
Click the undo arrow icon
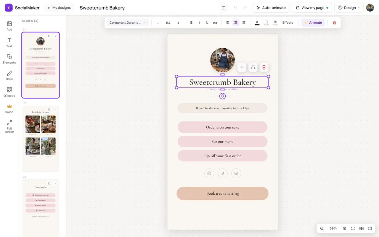coord(235,8)
